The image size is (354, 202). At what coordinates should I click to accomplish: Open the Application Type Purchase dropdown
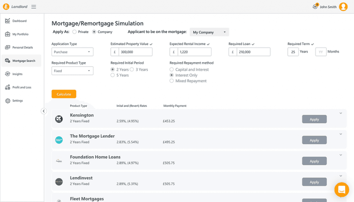click(72, 52)
